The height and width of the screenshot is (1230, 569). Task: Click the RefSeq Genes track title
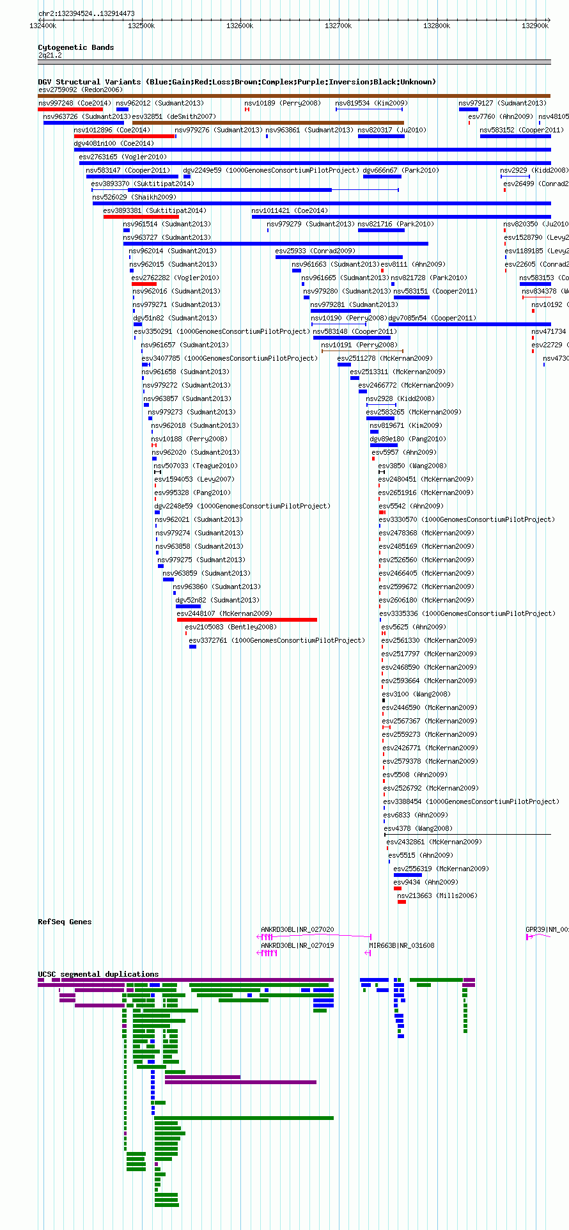click(x=65, y=922)
